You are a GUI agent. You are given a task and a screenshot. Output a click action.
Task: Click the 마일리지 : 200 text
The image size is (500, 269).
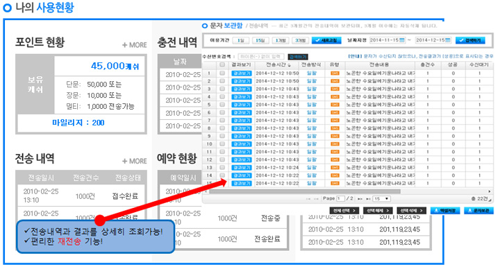coord(78,123)
